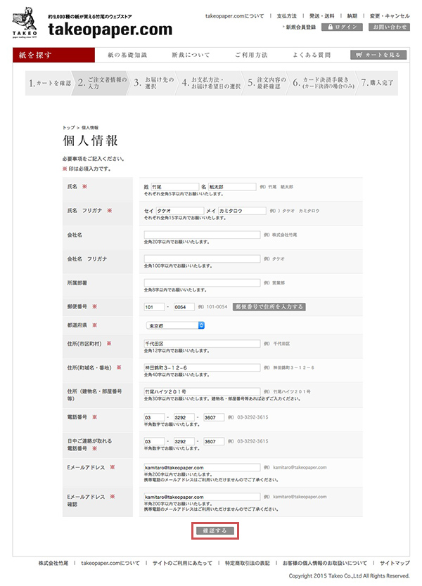Click the 会社名 company name field

(x=201, y=235)
